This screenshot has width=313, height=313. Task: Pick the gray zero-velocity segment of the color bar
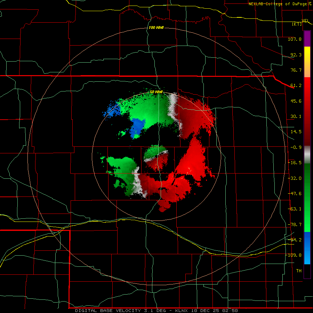tap(307, 155)
